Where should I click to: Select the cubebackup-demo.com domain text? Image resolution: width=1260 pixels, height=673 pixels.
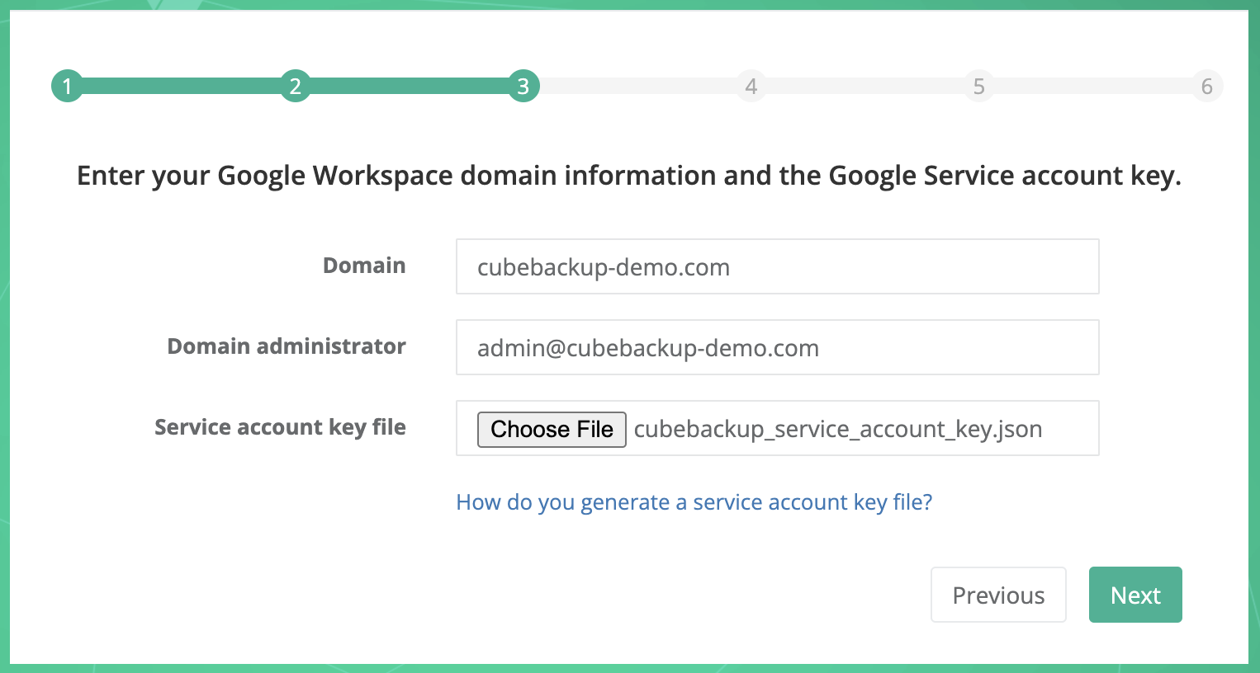603,267
